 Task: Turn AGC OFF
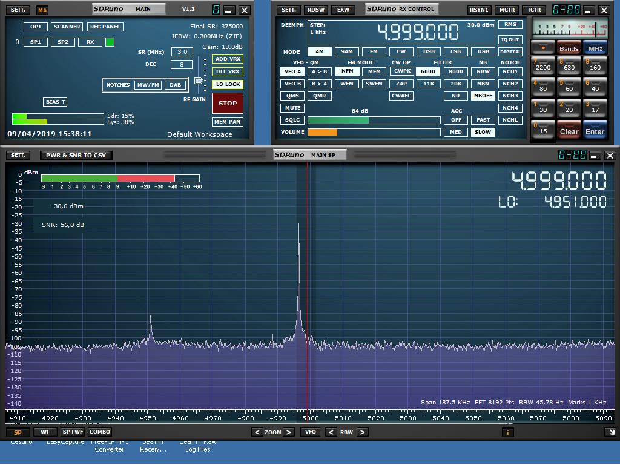click(x=456, y=120)
